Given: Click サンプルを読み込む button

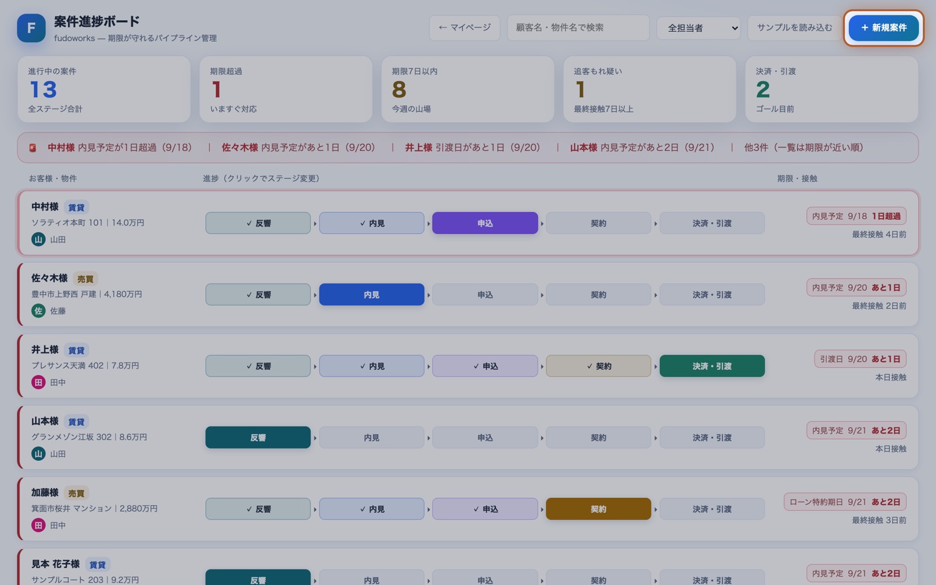Looking at the screenshot, I should 794,28.
